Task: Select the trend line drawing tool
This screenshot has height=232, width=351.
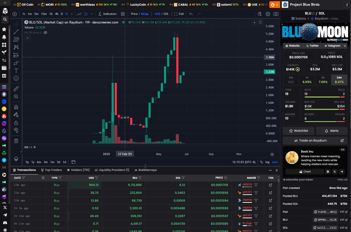Action: coord(16,32)
